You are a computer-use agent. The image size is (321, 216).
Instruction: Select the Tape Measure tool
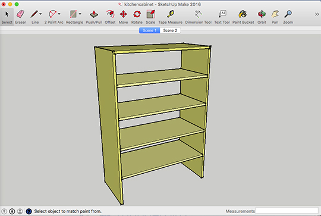pos(171,17)
